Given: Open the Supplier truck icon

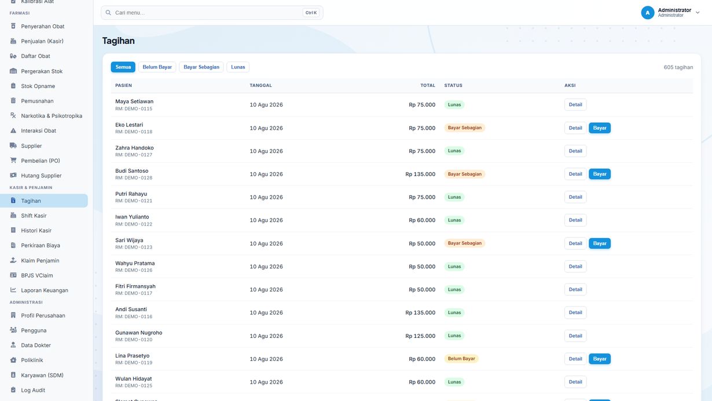Looking at the screenshot, I should (x=13, y=146).
